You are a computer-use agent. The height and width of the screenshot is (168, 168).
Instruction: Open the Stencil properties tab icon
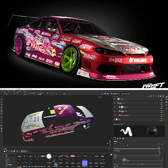120,139
